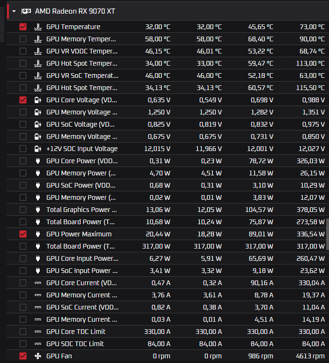Viewport: 329px width, 363px height.
Task: Select the +12V SOC Input Voltage label
Action: (x=82, y=149)
